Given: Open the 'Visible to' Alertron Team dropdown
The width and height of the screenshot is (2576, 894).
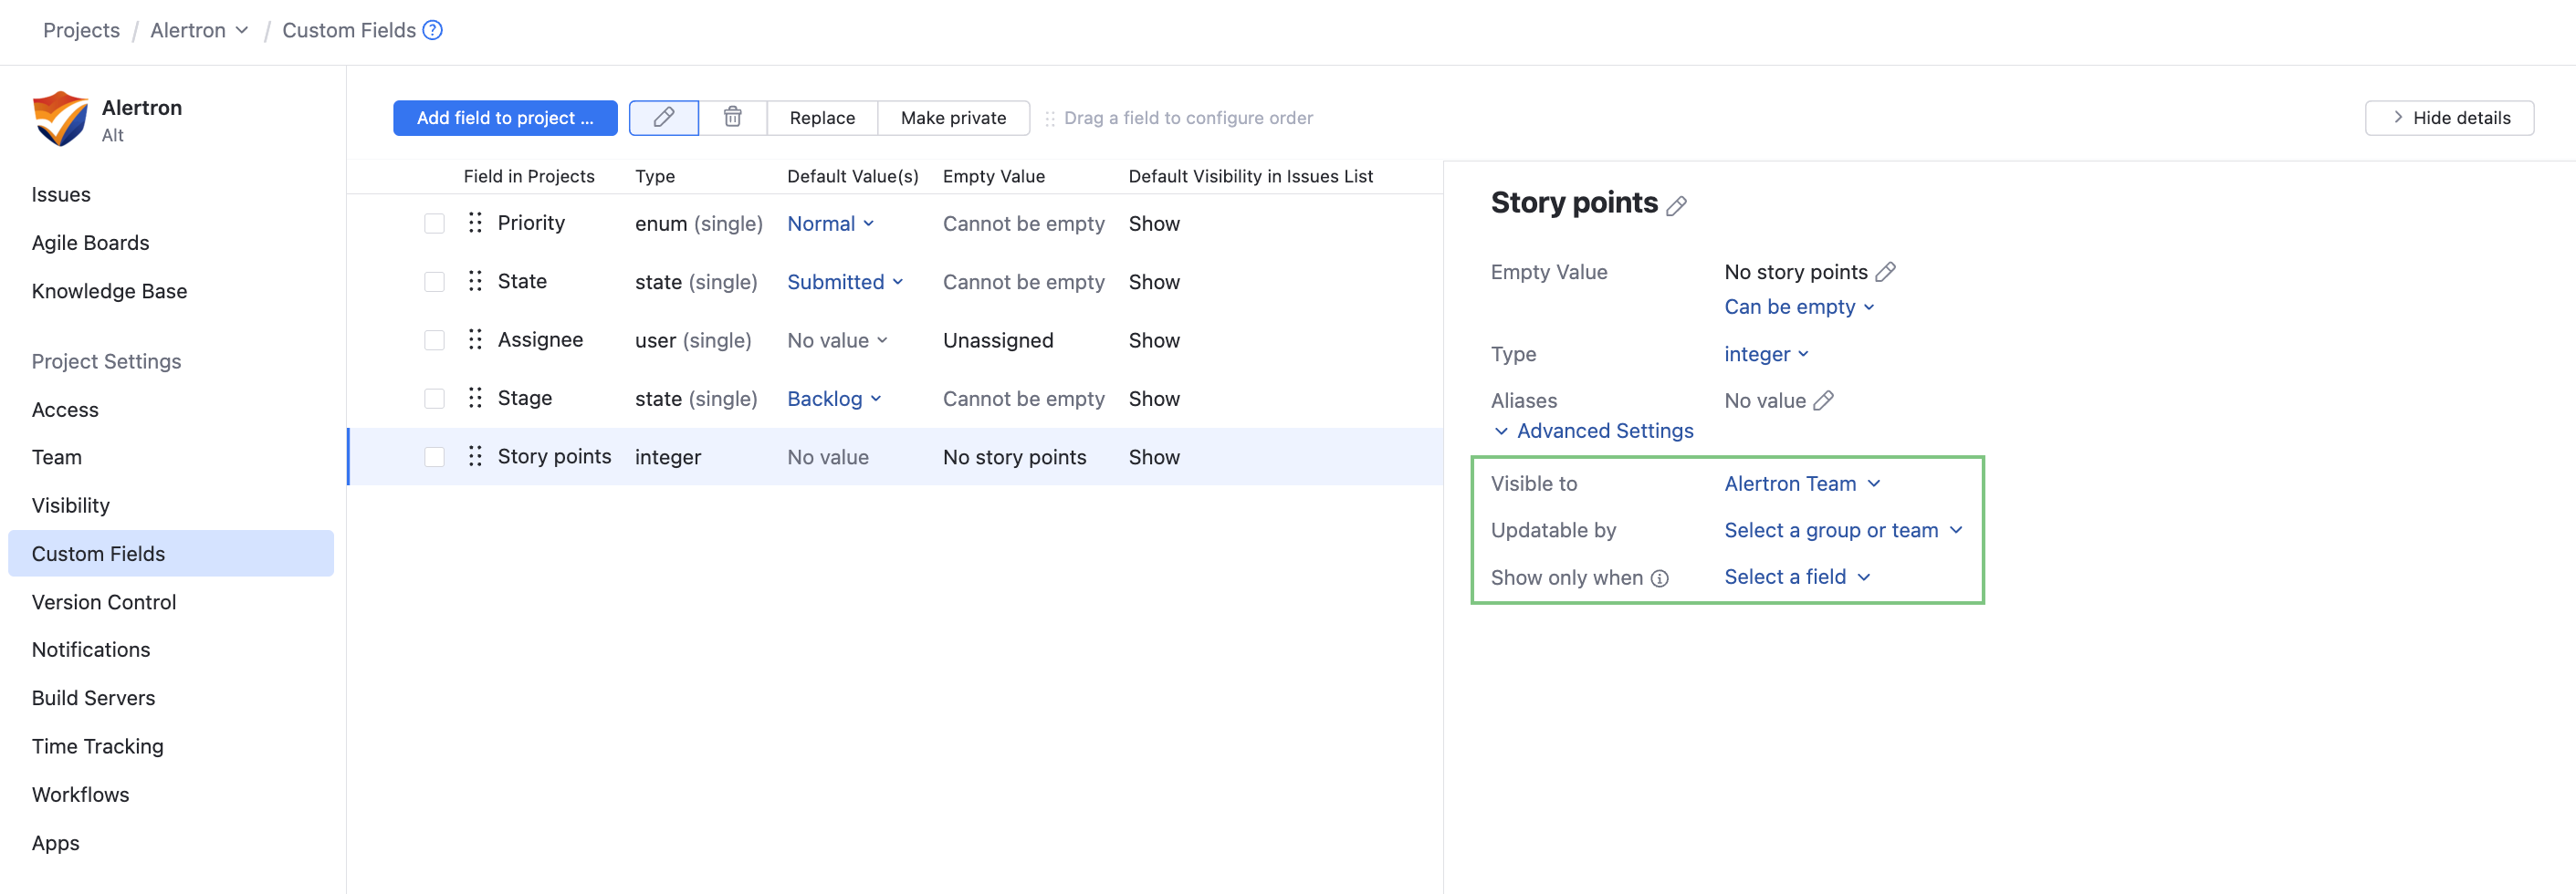Looking at the screenshot, I should click(1801, 483).
